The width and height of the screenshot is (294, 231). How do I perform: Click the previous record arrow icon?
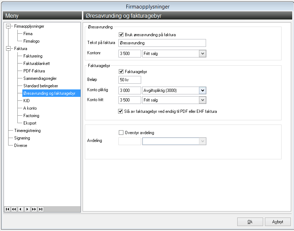[21, 209]
